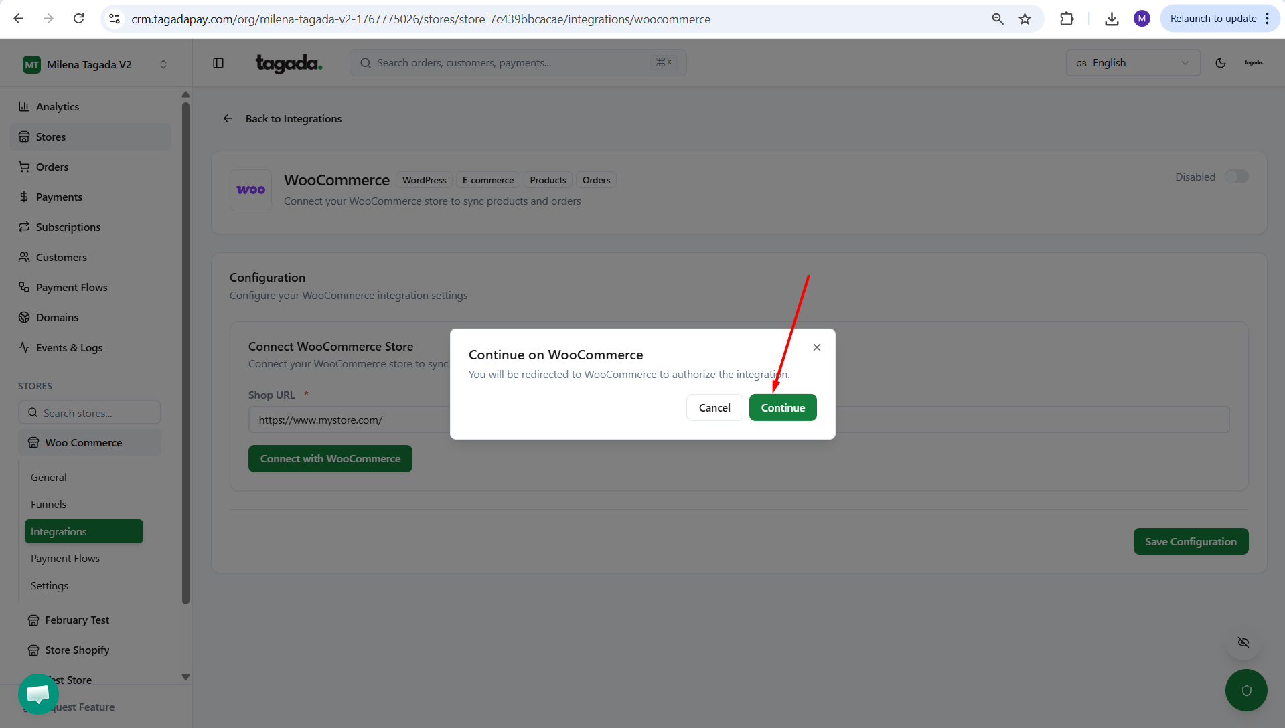Click the eye-slash visibility icon
The height and width of the screenshot is (728, 1285).
1243,642
